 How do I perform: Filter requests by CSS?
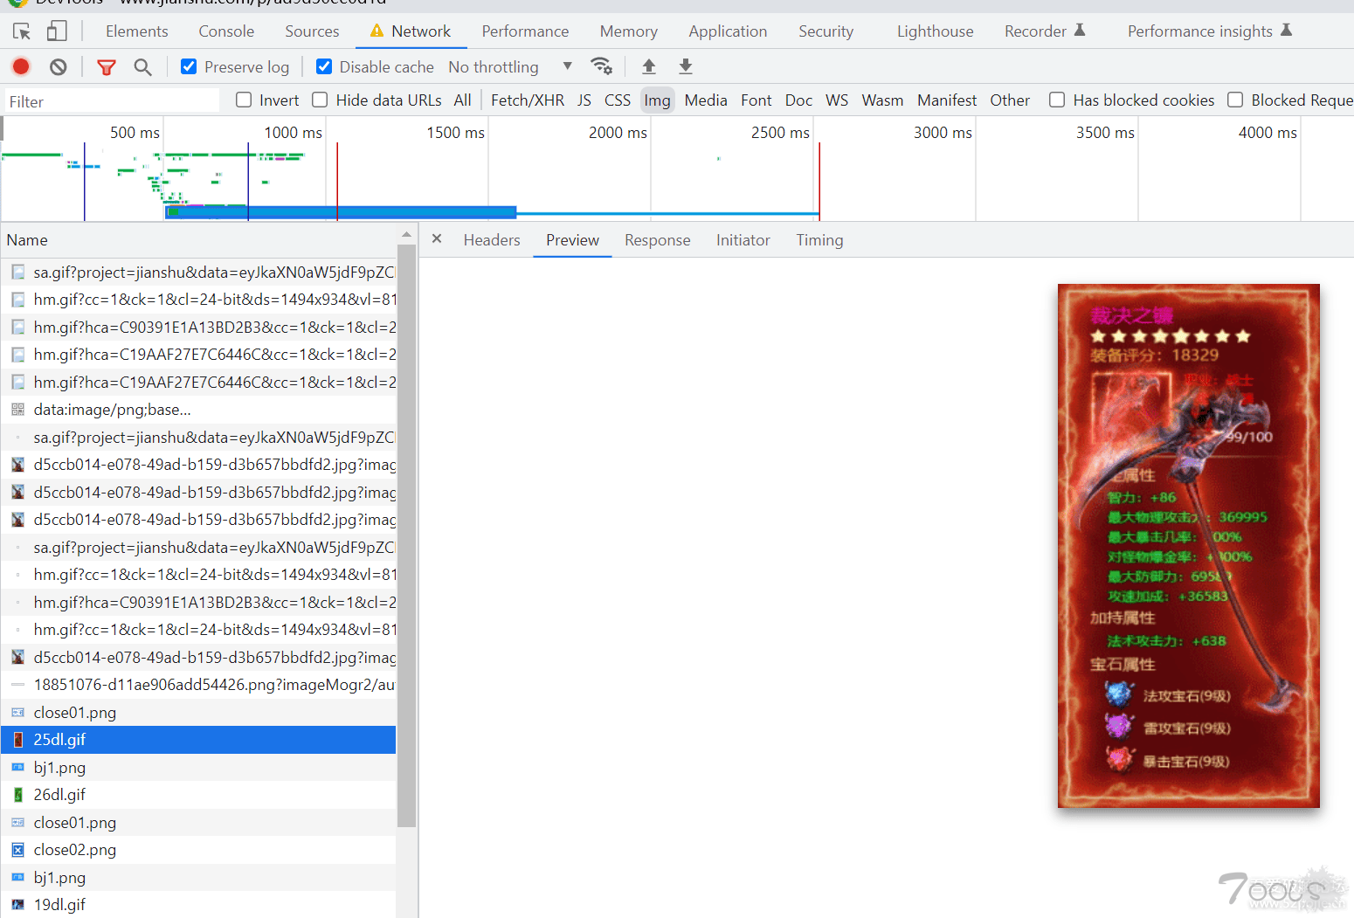point(618,100)
